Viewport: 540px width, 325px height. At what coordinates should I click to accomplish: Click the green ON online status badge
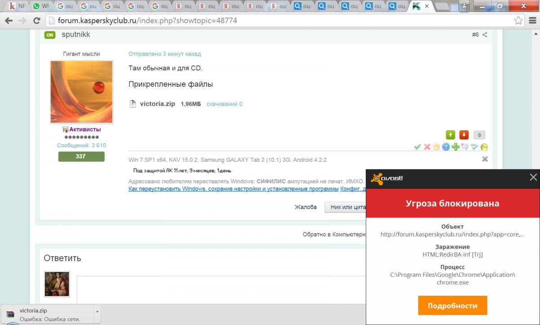pos(49,35)
